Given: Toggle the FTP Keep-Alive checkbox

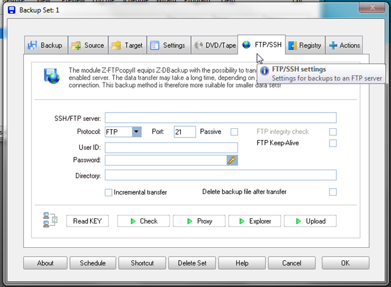Looking at the screenshot, I should pos(333,143).
